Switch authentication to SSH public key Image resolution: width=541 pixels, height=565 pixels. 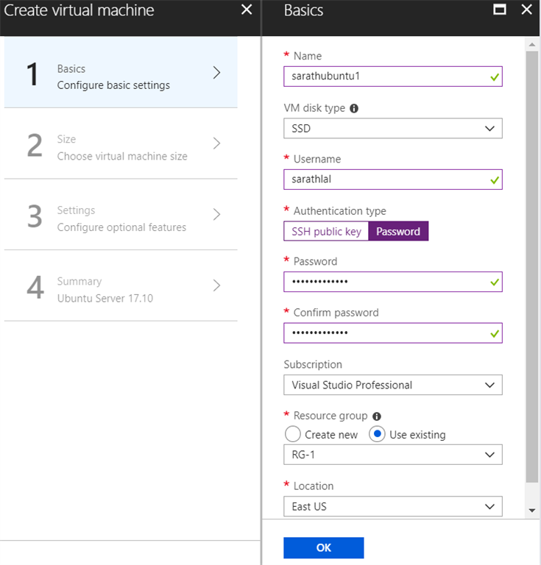(326, 232)
